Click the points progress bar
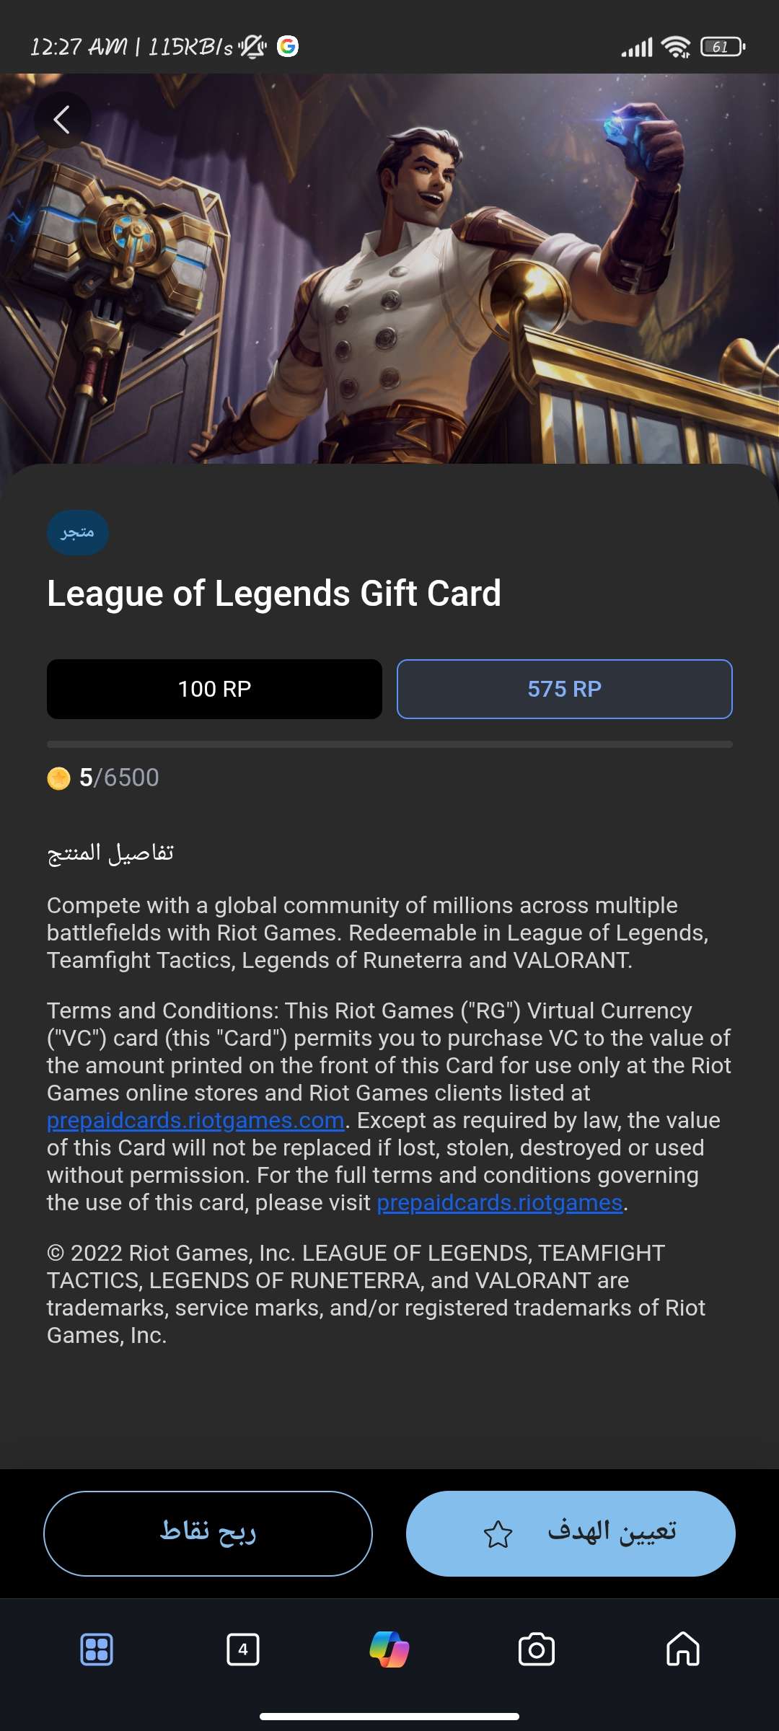779x1731 pixels. pos(389,744)
